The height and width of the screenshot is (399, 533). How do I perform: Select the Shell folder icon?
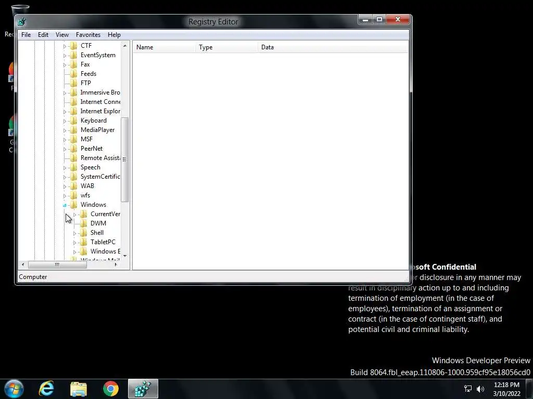point(84,233)
